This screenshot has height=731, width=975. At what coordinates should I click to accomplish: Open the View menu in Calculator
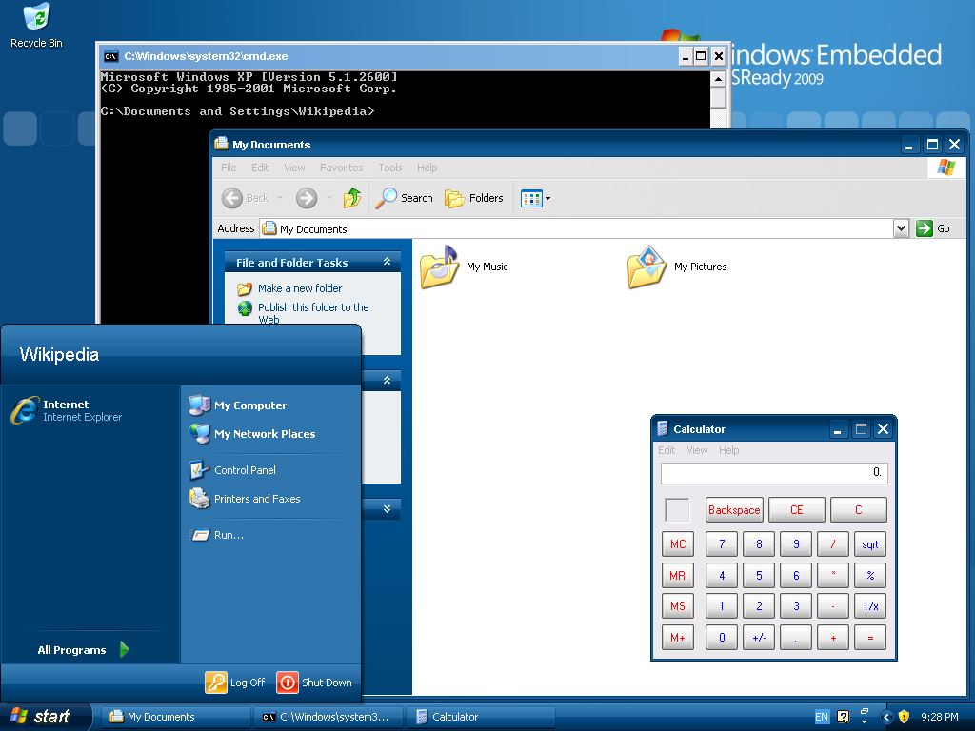coord(697,450)
